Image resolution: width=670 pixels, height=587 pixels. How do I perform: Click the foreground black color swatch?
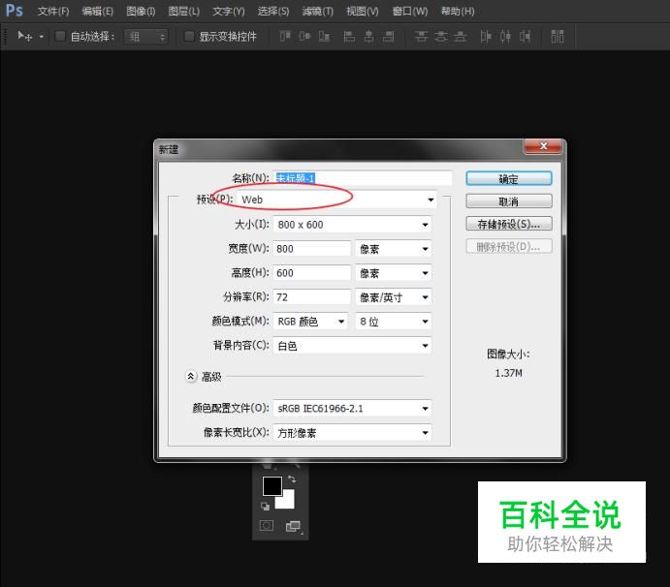click(271, 485)
